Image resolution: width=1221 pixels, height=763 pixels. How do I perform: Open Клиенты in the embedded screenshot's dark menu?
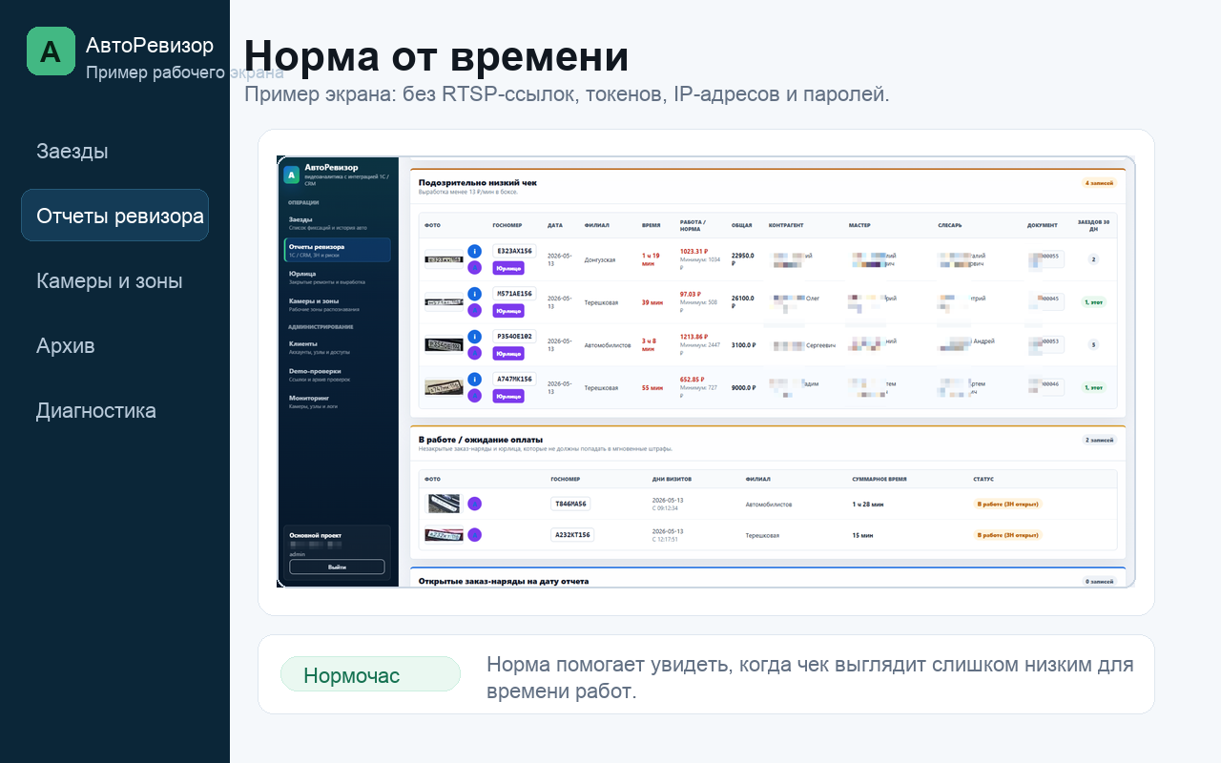coord(337,346)
